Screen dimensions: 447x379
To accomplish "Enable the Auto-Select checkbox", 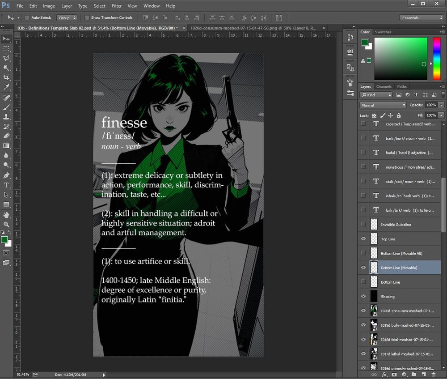I will (x=27, y=18).
